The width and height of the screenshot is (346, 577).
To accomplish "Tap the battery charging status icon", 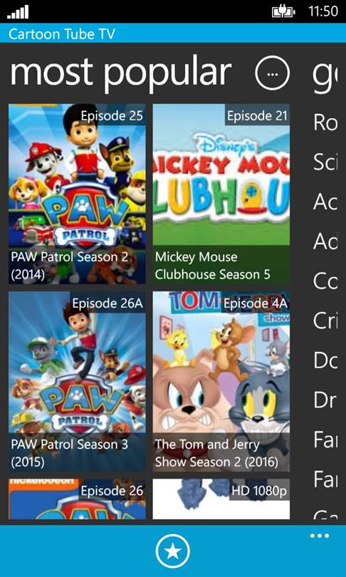I will (283, 12).
